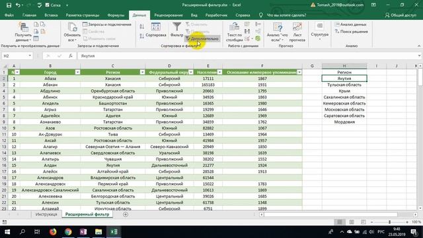Open the Разработчик ribbon tab

[216, 15]
